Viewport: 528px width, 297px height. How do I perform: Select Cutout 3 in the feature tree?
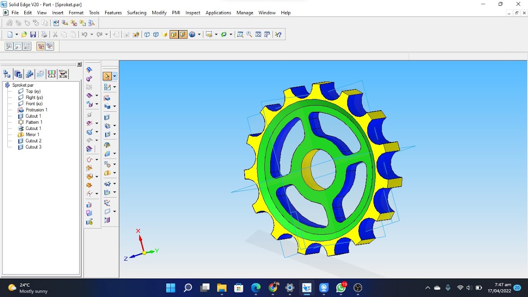point(33,147)
